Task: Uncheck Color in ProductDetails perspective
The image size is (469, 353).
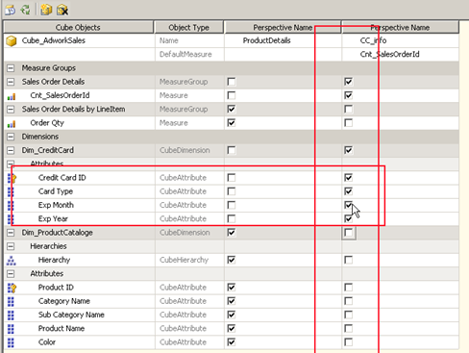Action: pos(232,342)
